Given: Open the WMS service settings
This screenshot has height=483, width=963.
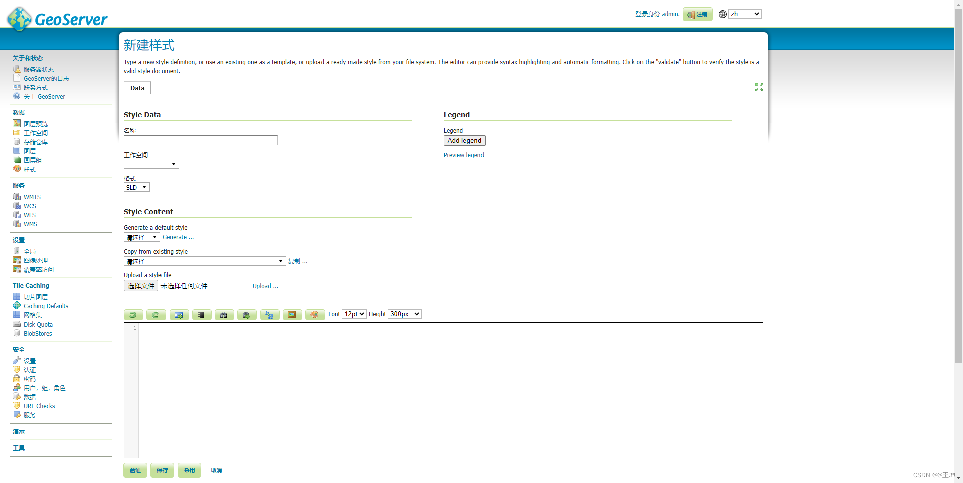Looking at the screenshot, I should point(30,224).
